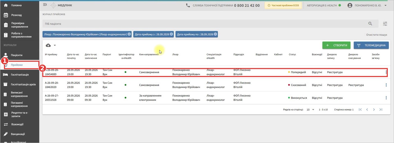Open Погашені направлення in sidebar
The image size is (394, 143).
pyautogui.click(x=19, y=104)
